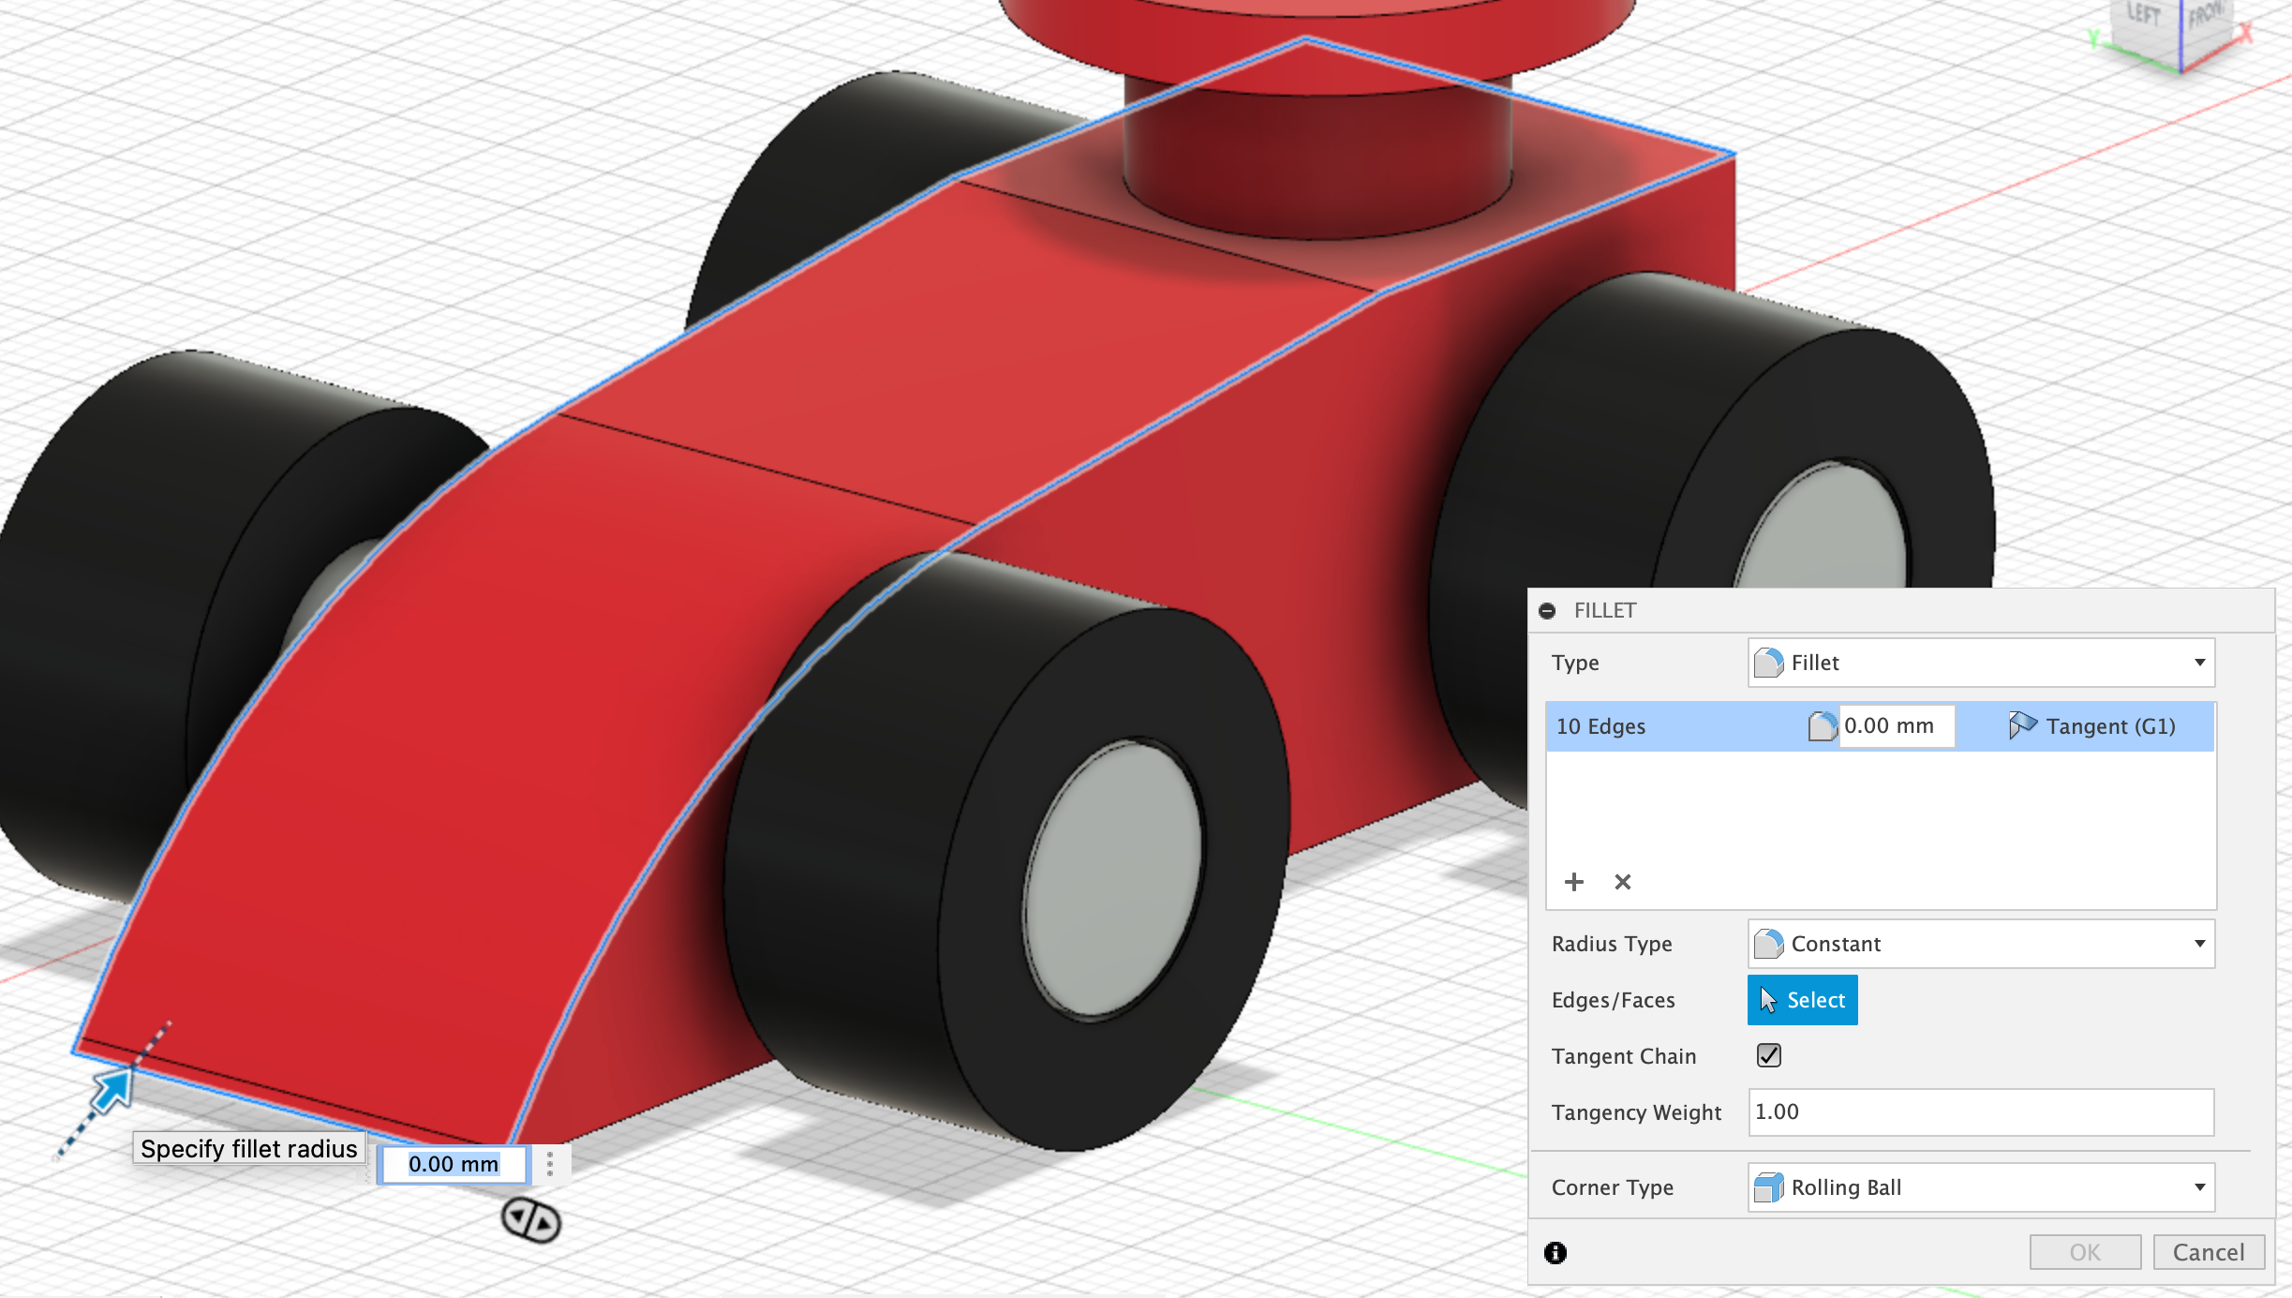Toggle the Tangent Chain checkbox
The height and width of the screenshot is (1298, 2292).
[x=1768, y=1055]
